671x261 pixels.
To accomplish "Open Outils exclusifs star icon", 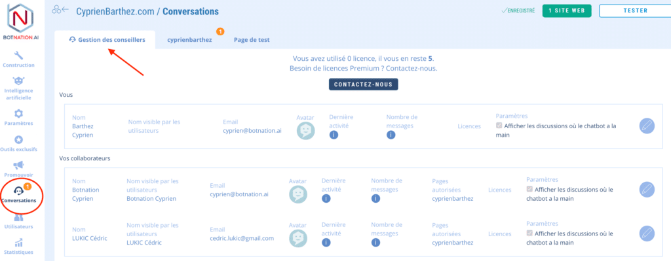I will [x=18, y=140].
